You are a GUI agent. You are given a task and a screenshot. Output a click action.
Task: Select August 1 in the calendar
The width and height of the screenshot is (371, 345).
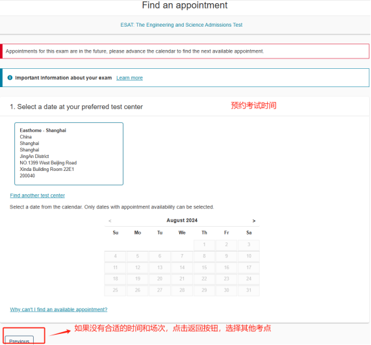(204, 245)
